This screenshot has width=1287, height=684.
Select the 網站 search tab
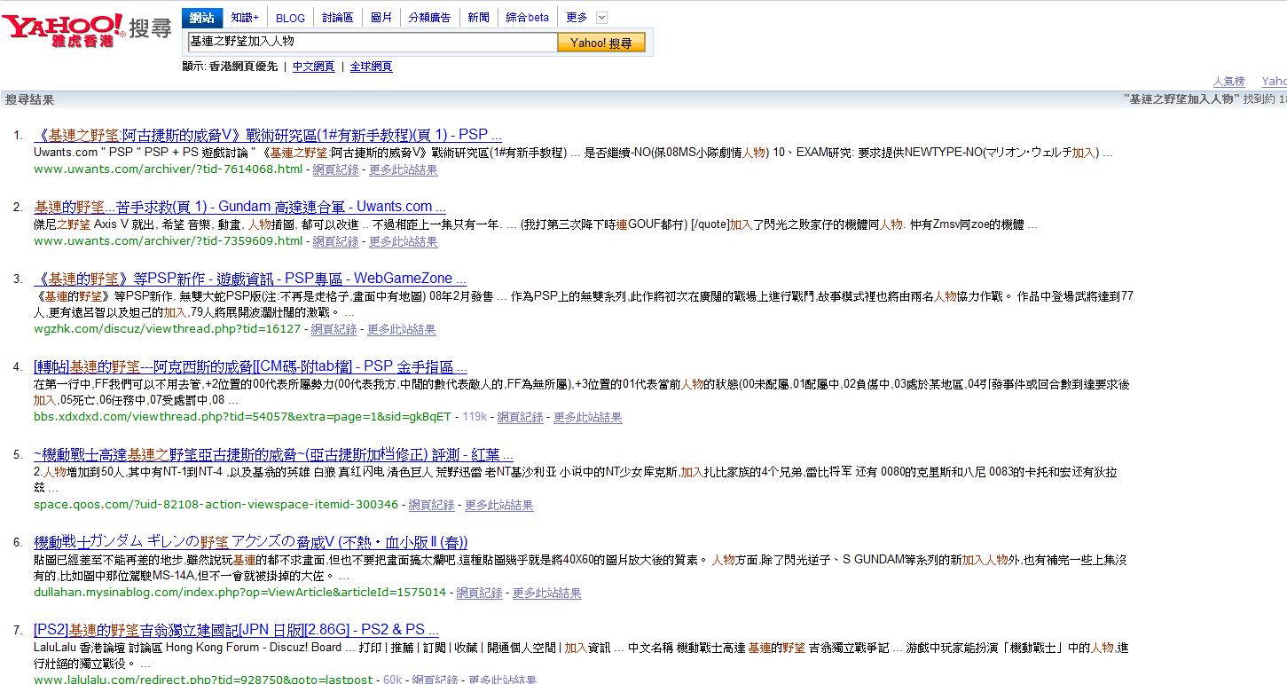tap(202, 18)
